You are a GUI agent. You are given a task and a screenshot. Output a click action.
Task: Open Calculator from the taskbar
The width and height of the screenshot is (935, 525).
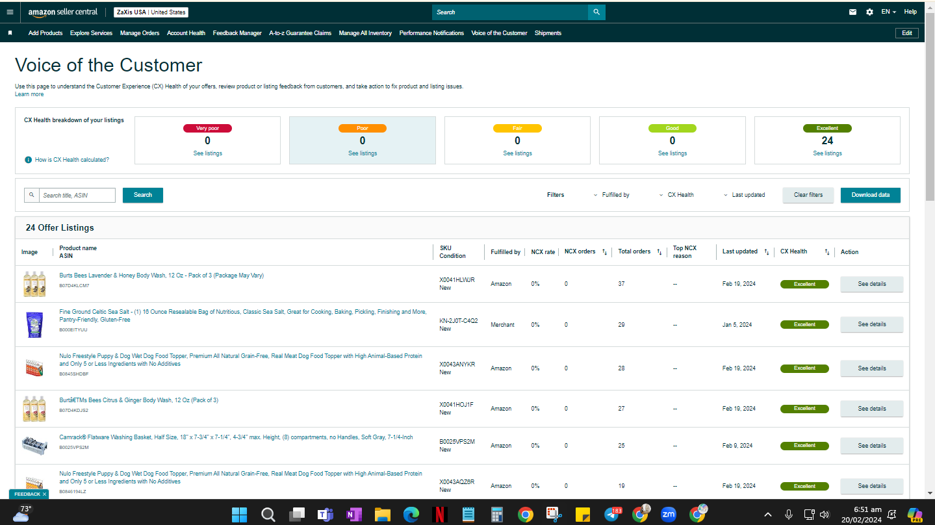497,515
